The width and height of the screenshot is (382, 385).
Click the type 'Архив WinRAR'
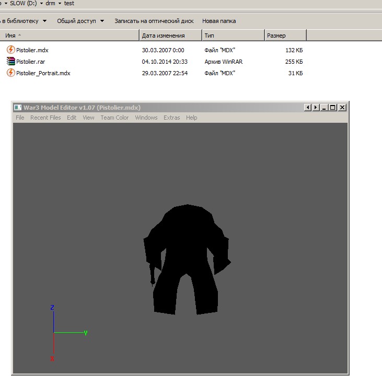pos(224,62)
